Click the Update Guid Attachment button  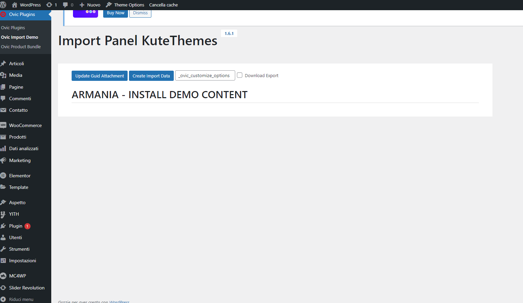(x=100, y=76)
